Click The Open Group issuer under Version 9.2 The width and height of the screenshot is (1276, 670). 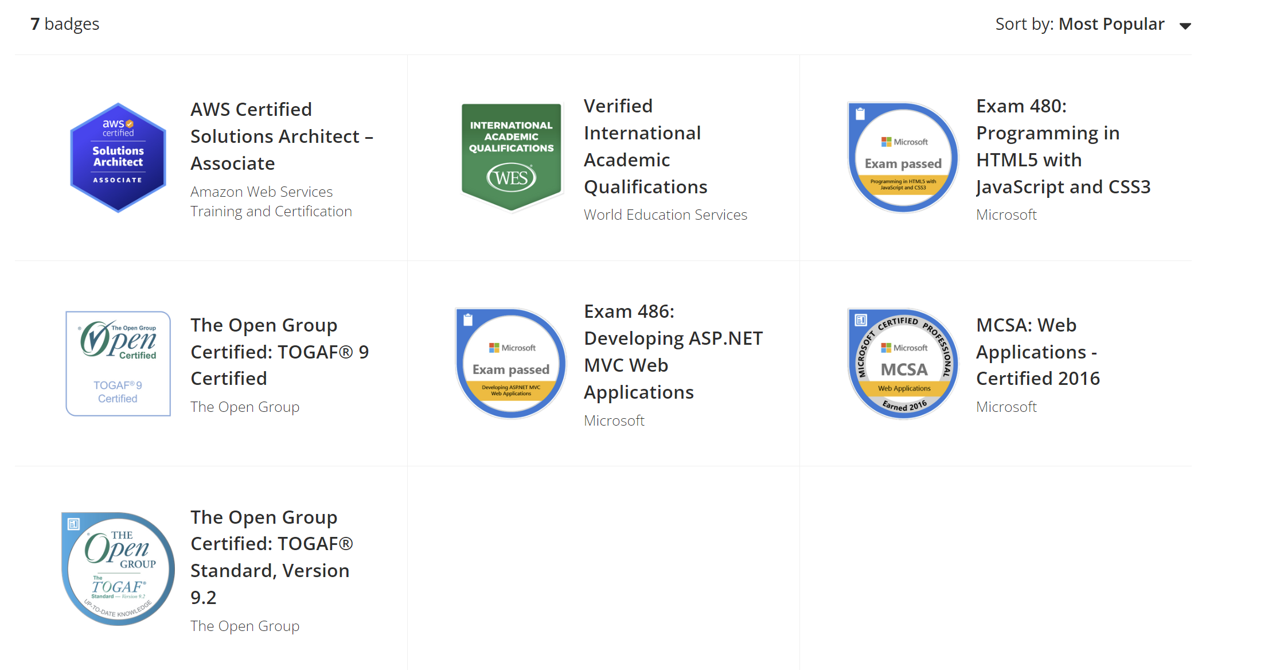point(245,626)
